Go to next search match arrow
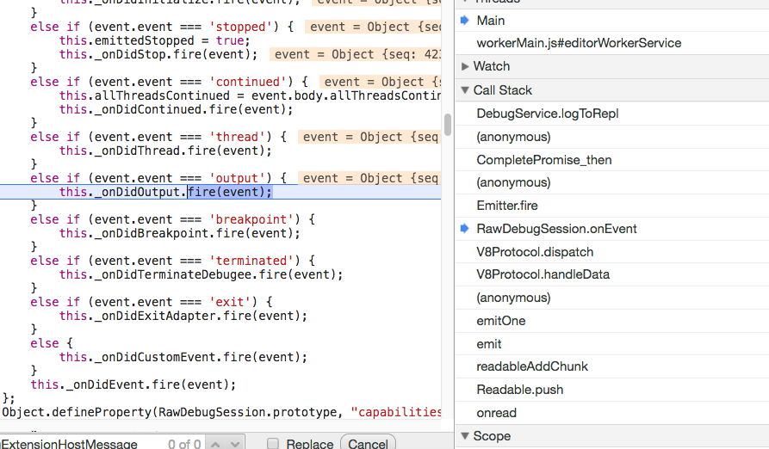769x449 pixels. [235, 444]
